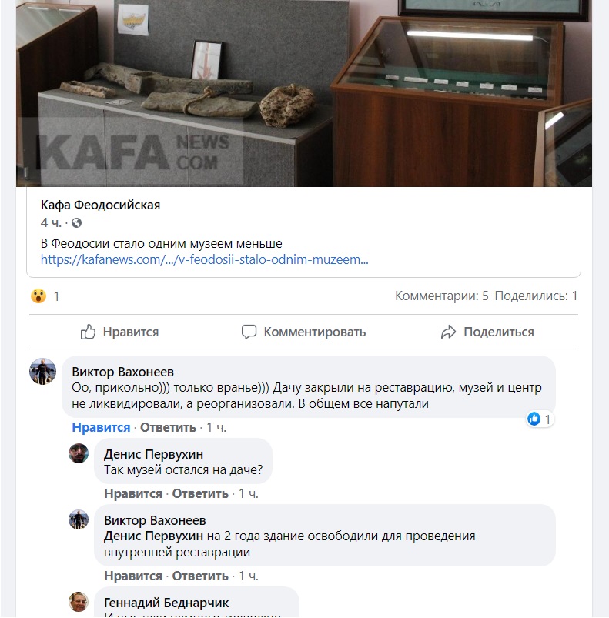This screenshot has width=609, height=618.
Task: Open Виктор Вахонеев's avatar on first comment
Action: click(42, 371)
